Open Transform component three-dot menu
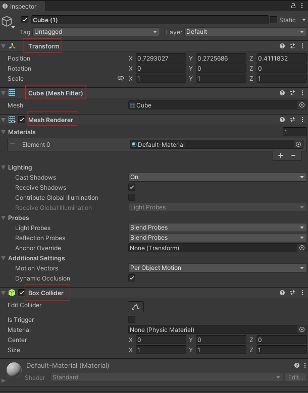The height and width of the screenshot is (393, 308). (302, 46)
